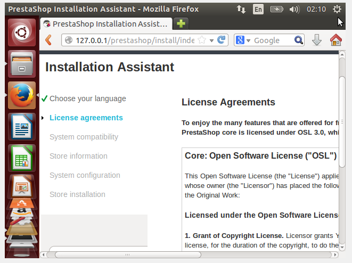352x263 pixels.
Task: Click the vertical scrollbar up arrow
Action: [x=342, y=54]
